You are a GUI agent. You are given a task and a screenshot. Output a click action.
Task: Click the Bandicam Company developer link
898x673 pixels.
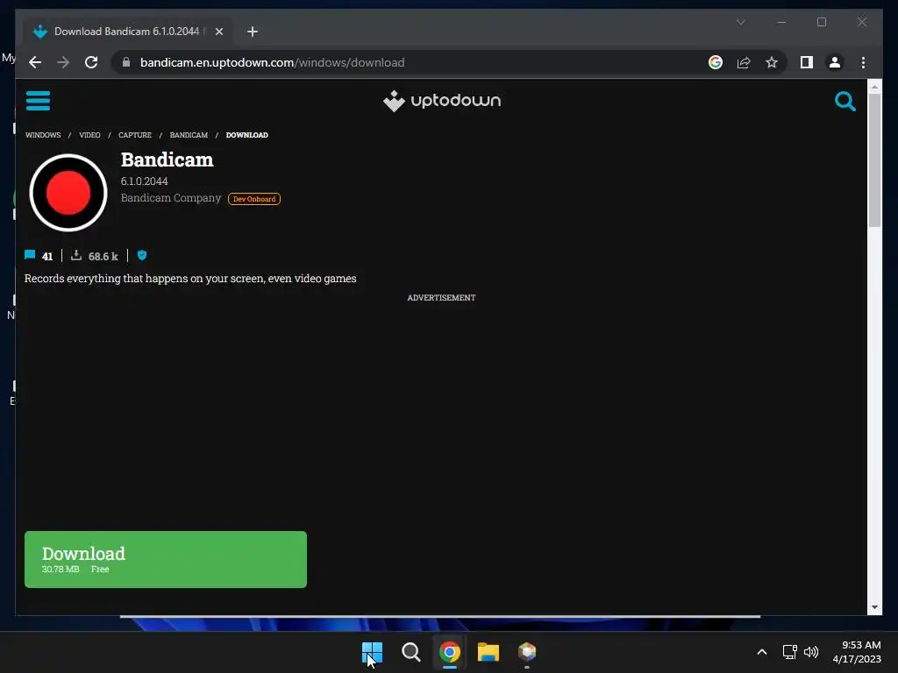coord(171,197)
